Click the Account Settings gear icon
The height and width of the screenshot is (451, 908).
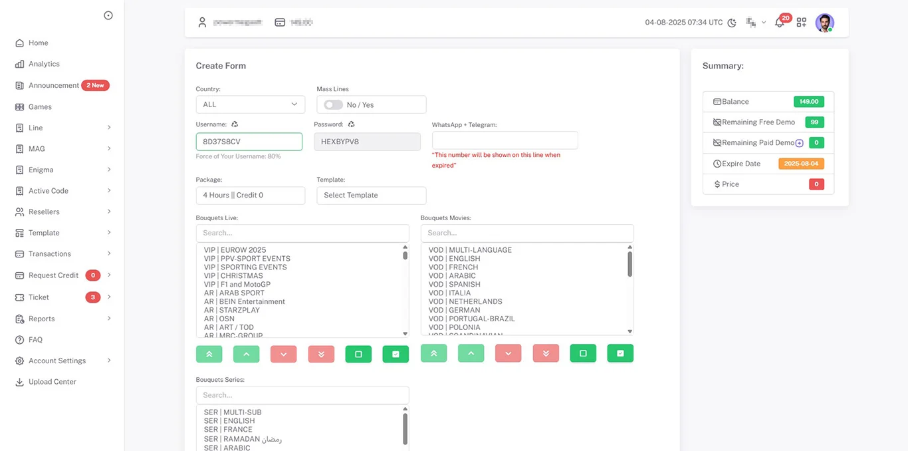(x=20, y=361)
